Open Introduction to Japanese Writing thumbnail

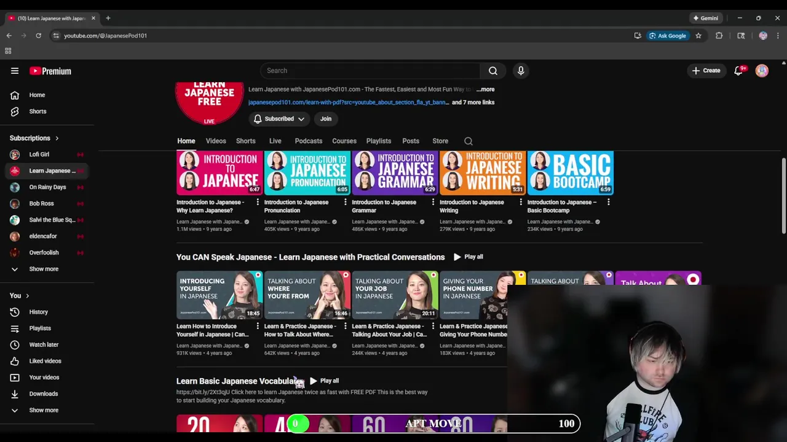pyautogui.click(x=483, y=173)
